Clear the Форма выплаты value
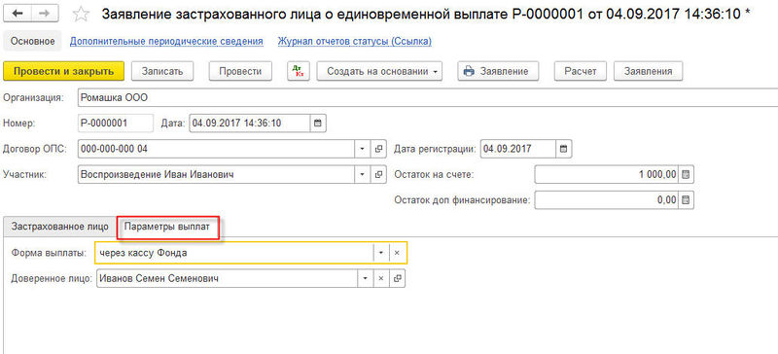This screenshot has height=354, width=778. click(397, 253)
